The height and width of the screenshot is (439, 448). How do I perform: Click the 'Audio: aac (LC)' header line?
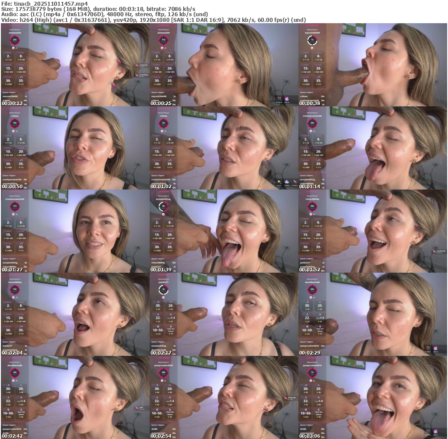point(105,14)
